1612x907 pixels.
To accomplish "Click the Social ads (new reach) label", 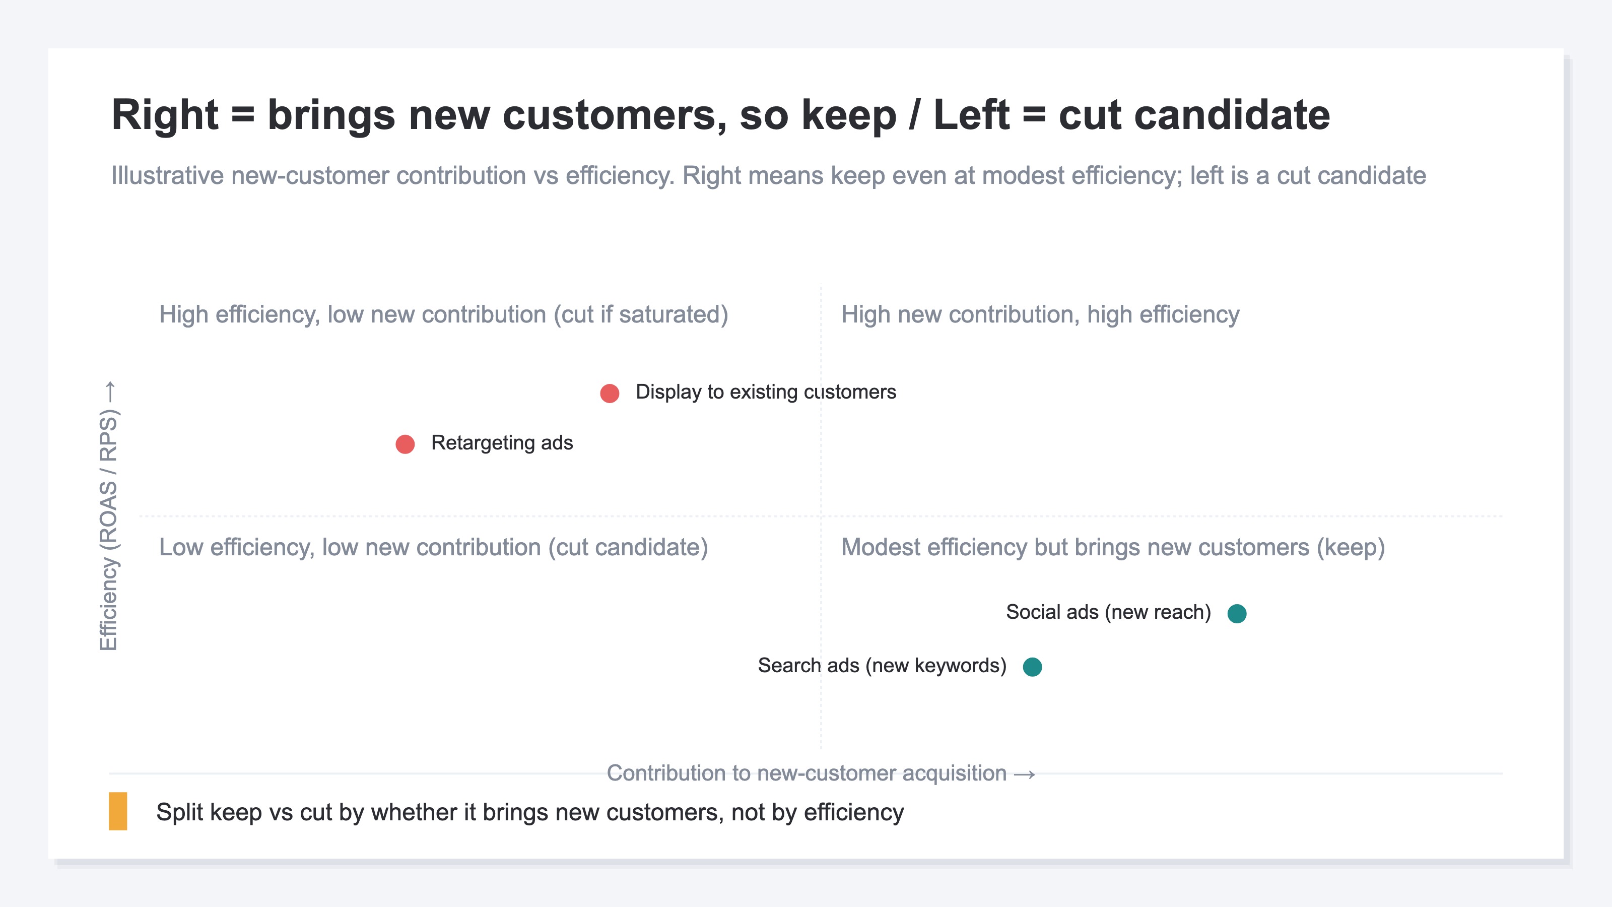I will (1108, 612).
